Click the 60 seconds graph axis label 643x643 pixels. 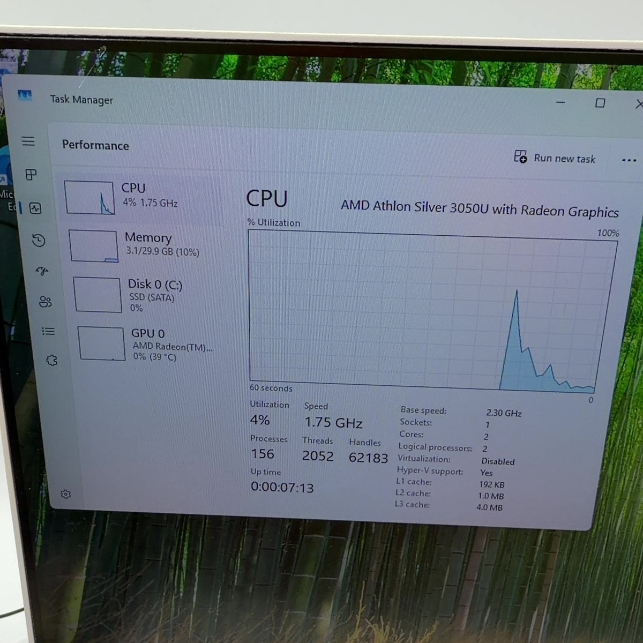(271, 388)
